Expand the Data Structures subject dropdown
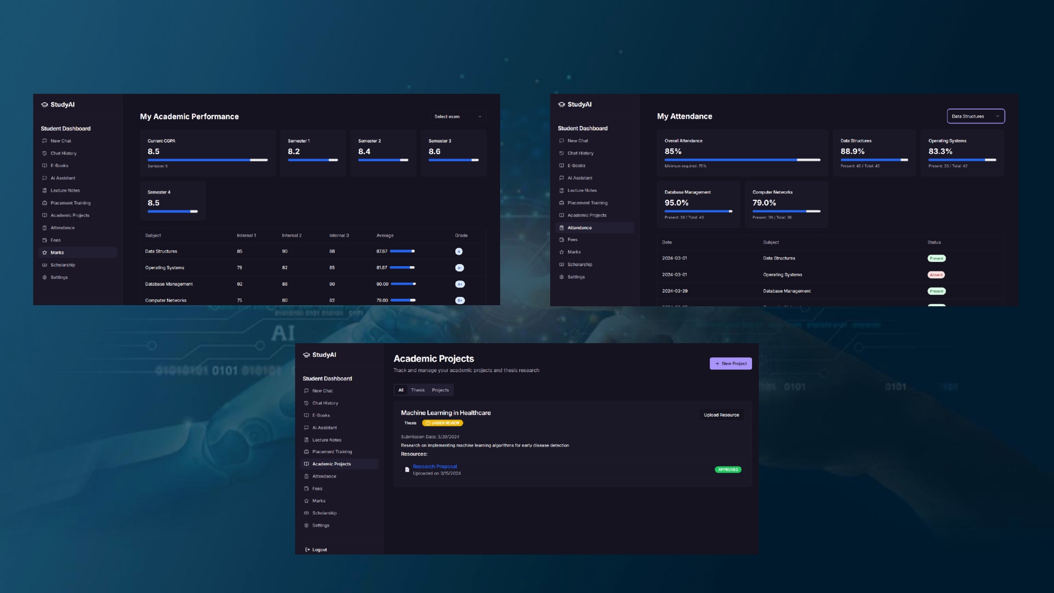Screen dimensions: 1054x593 coord(975,116)
